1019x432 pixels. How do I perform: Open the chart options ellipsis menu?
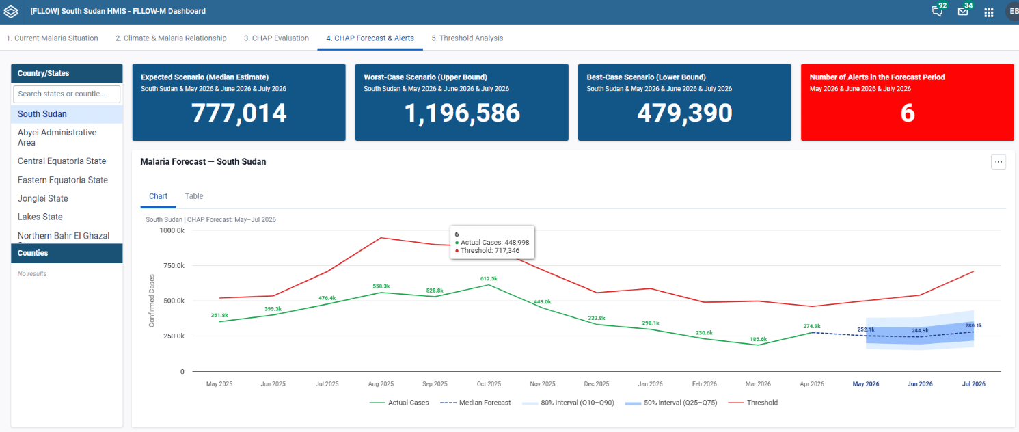(998, 162)
